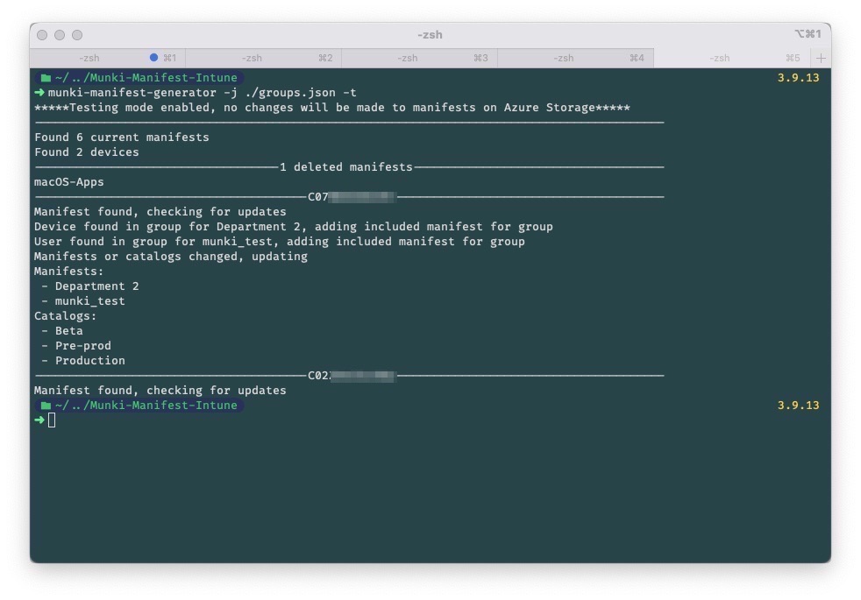
Task: Click the macOS-Apps line
Action: click(69, 182)
